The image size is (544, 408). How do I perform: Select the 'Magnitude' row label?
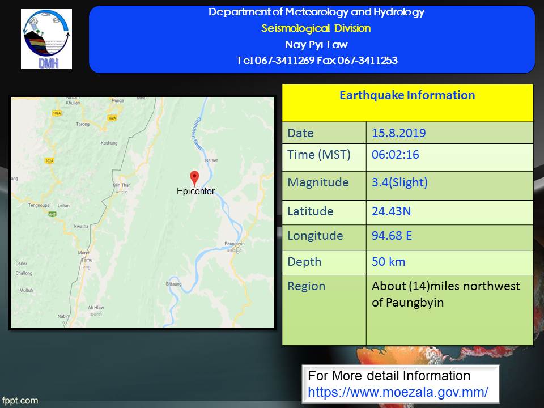(x=318, y=182)
